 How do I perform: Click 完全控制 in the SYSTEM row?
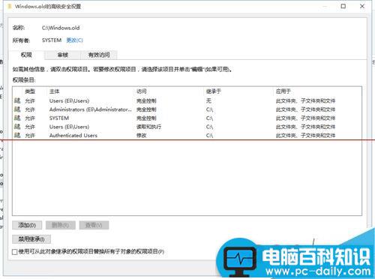[x=146, y=118]
